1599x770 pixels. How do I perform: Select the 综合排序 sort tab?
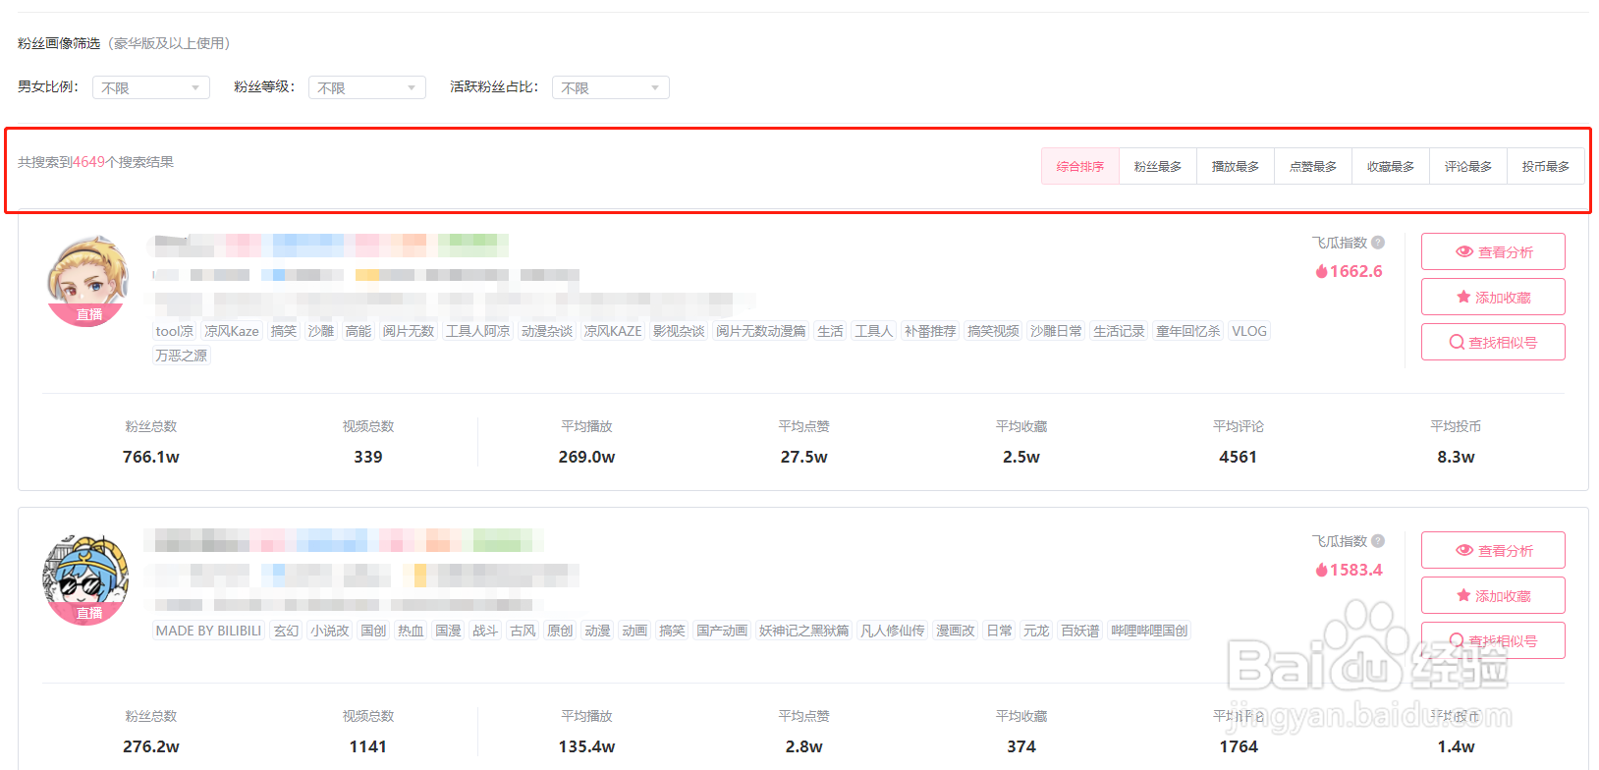[x=1080, y=167]
